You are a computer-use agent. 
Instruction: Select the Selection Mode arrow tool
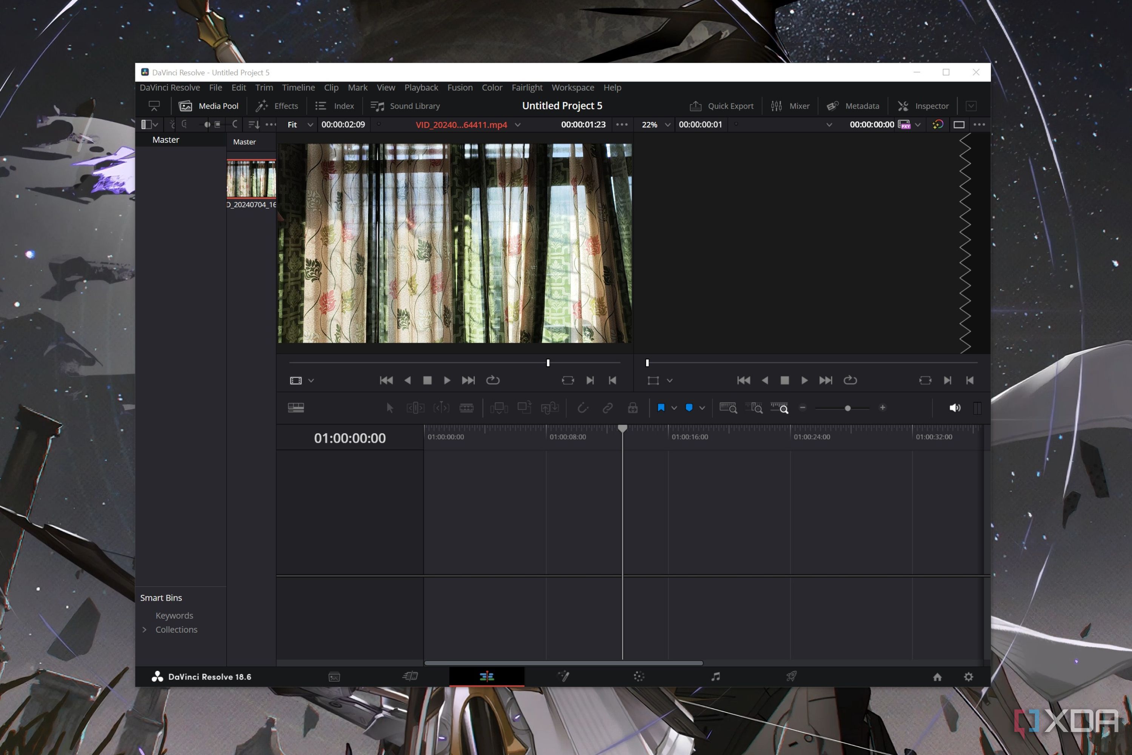click(390, 408)
